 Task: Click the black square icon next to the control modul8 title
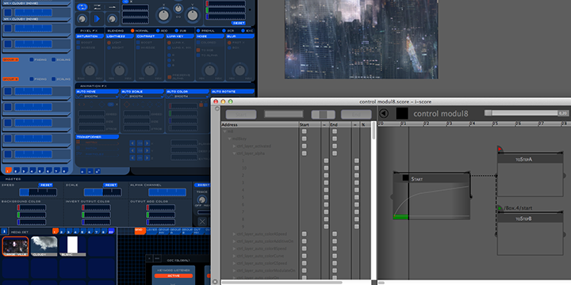coord(402,113)
